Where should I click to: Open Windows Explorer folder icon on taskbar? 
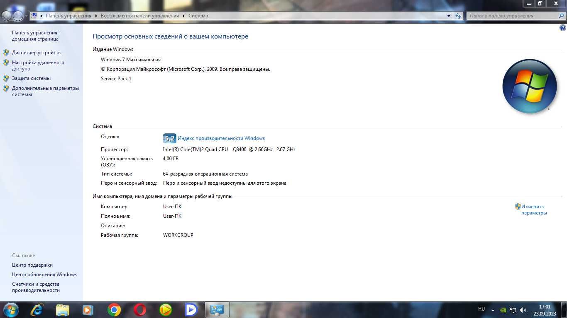point(63,310)
